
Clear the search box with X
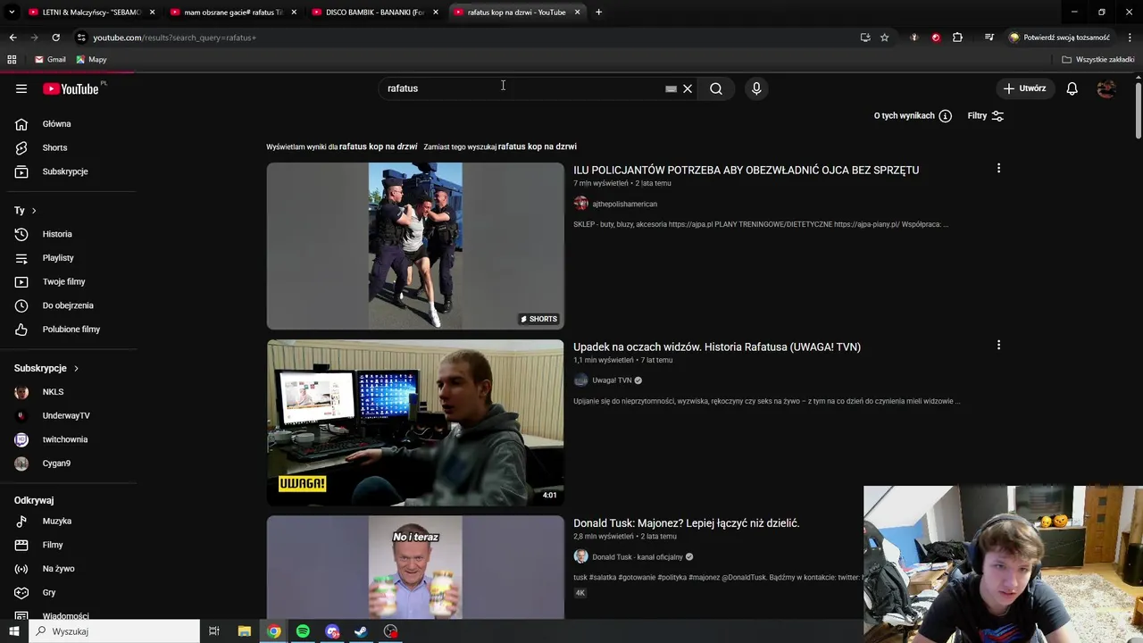[x=688, y=88]
